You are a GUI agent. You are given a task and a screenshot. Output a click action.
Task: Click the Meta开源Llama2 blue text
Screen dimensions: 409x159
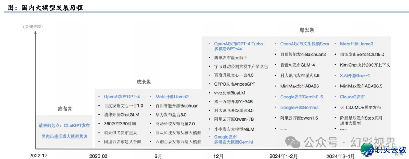[172, 97]
